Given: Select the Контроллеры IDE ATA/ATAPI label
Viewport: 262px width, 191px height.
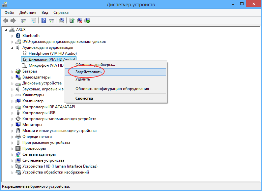Looking at the screenshot, I should click(49, 107).
